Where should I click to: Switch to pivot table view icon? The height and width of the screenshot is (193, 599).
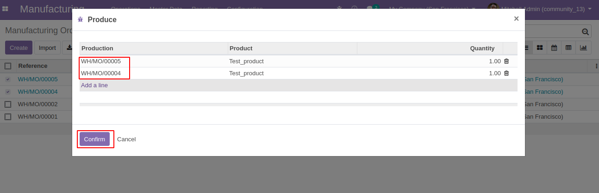pos(568,48)
